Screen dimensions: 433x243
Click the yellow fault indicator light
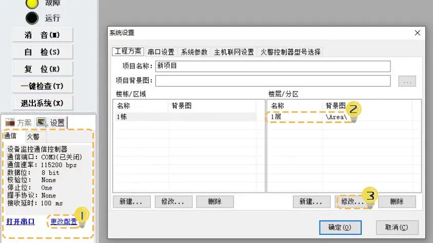pos(32,3)
